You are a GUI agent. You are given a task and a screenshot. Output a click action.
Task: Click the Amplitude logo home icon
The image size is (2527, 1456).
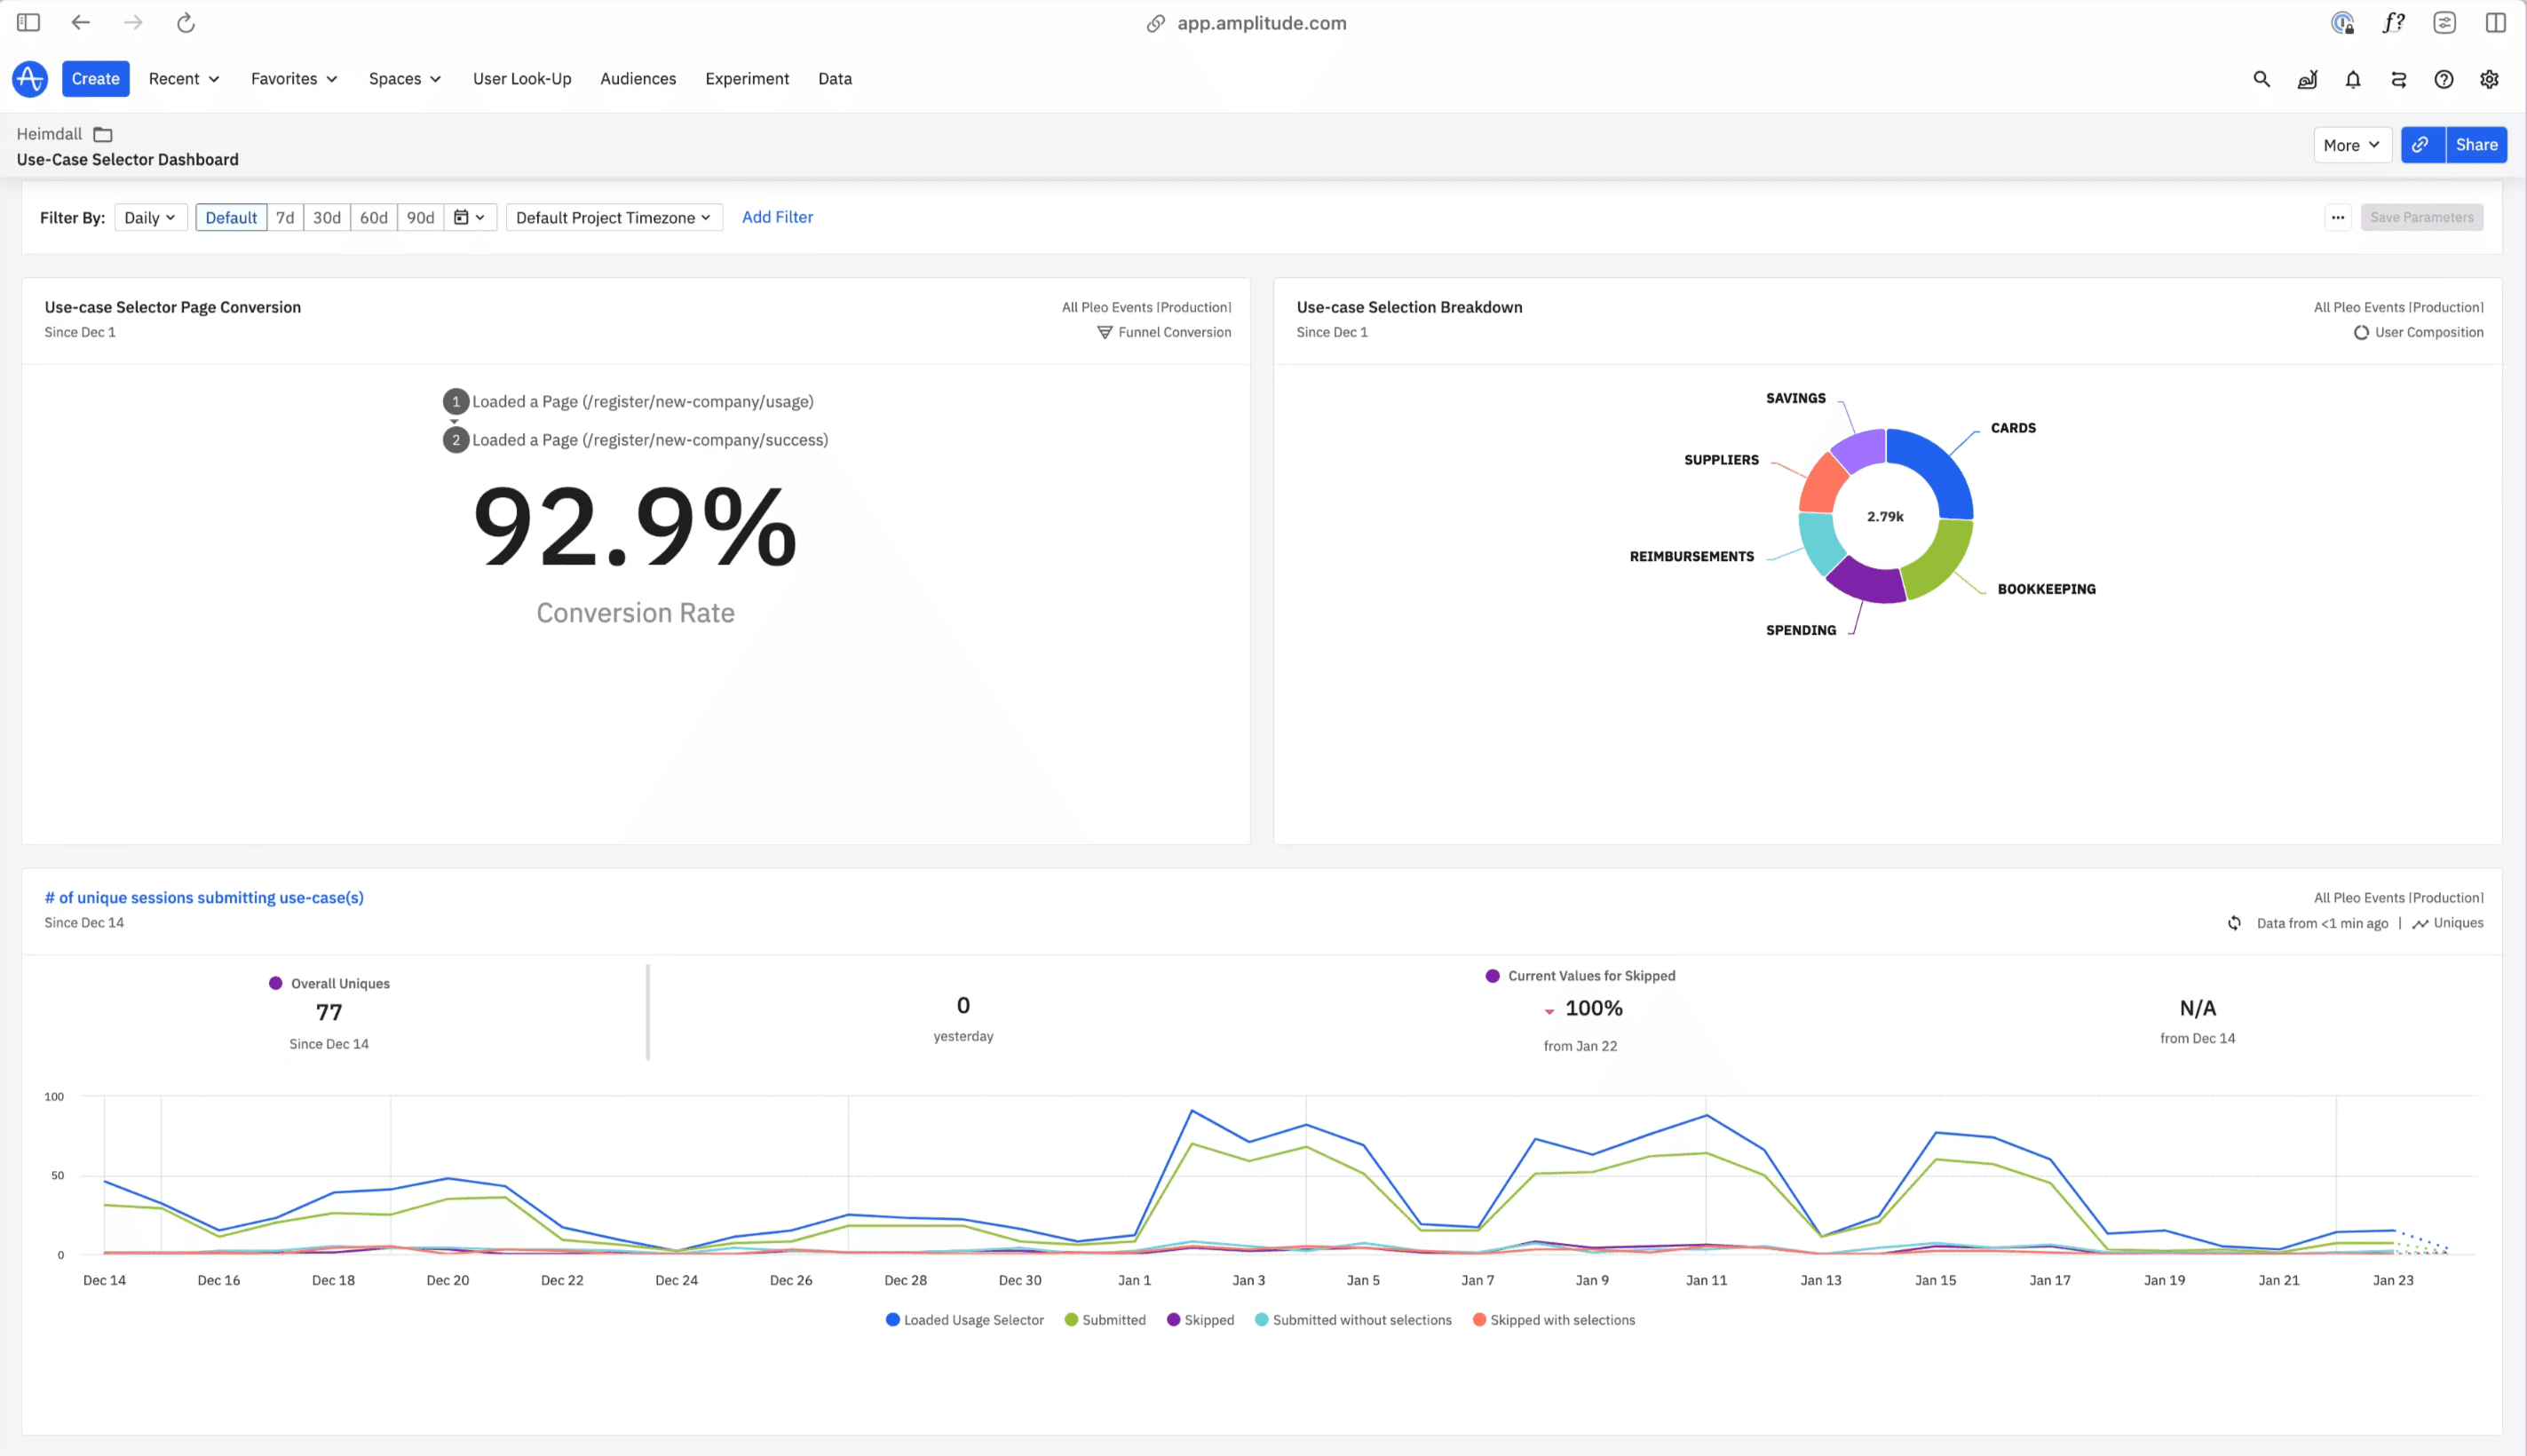coord(30,79)
